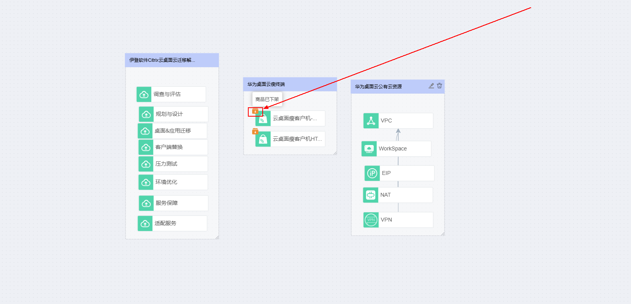Select the NAT gateway icon
This screenshot has height=304, width=631.
pos(371,195)
